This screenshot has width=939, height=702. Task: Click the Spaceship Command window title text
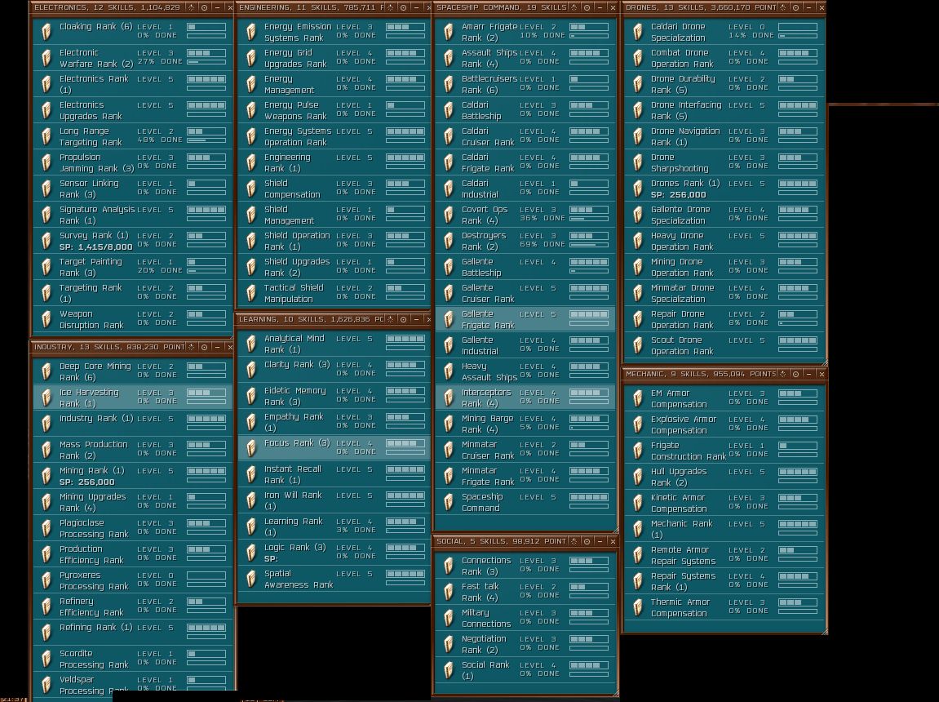[501, 8]
